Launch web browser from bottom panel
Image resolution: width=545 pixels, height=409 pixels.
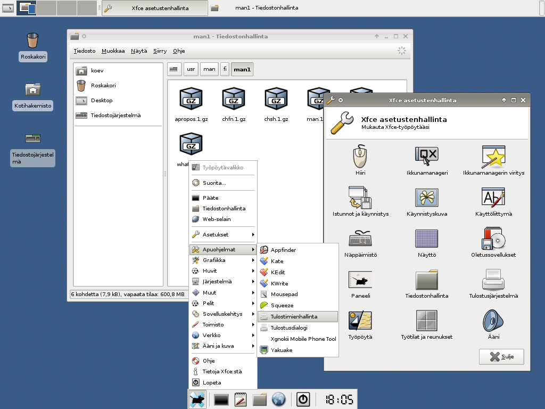[x=279, y=399]
